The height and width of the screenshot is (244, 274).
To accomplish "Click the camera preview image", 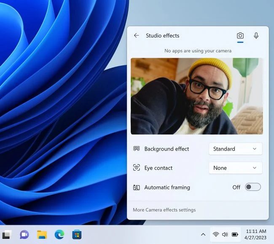I will pos(196,96).
